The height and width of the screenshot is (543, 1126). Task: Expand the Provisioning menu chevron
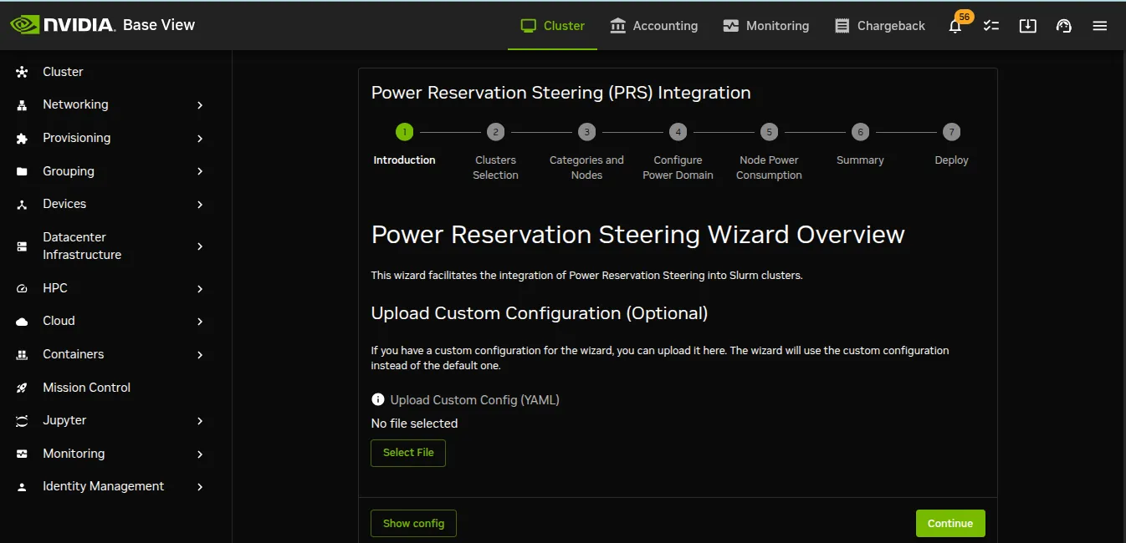click(x=200, y=139)
